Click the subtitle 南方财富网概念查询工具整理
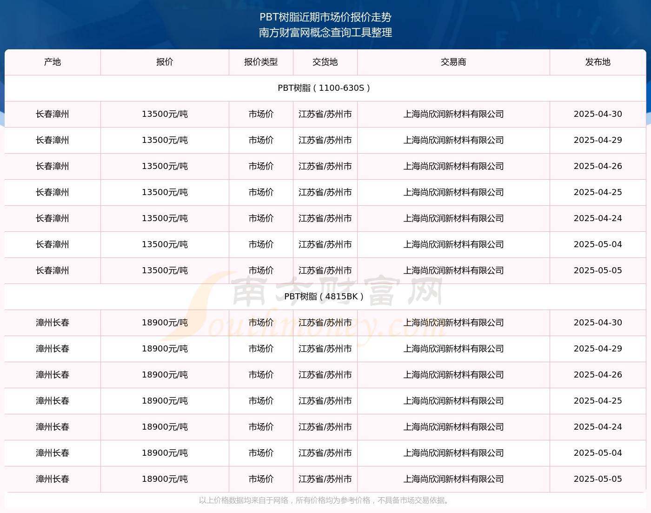Image resolution: width=651 pixels, height=513 pixels. (325, 33)
